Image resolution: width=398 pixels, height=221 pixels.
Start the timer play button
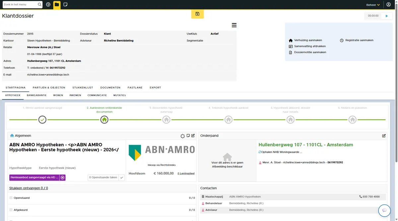point(386,16)
